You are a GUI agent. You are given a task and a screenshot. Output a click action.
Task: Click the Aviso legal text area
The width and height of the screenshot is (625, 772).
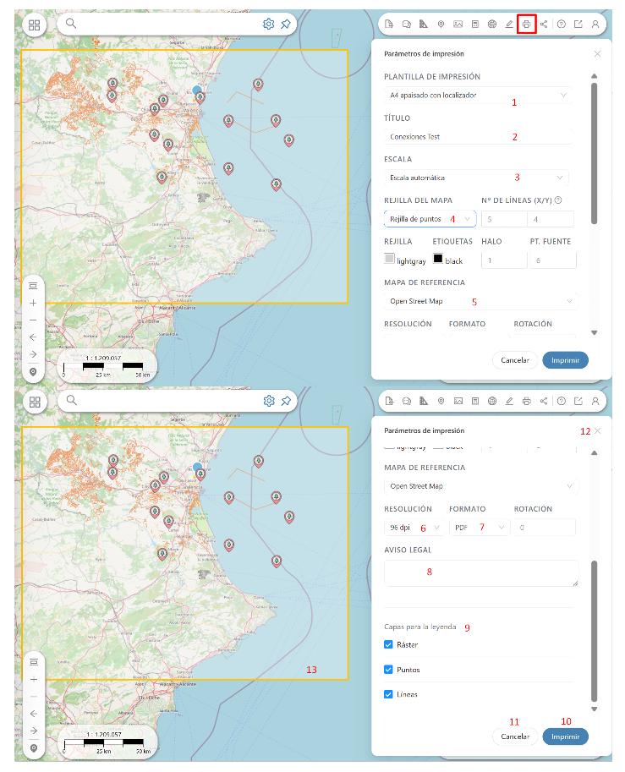coord(481,573)
